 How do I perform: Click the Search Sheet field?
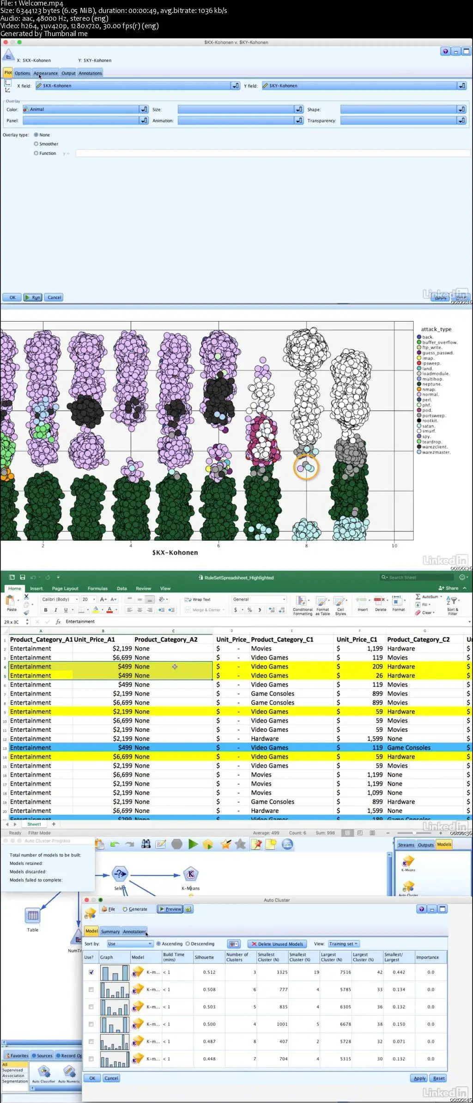[x=417, y=577]
